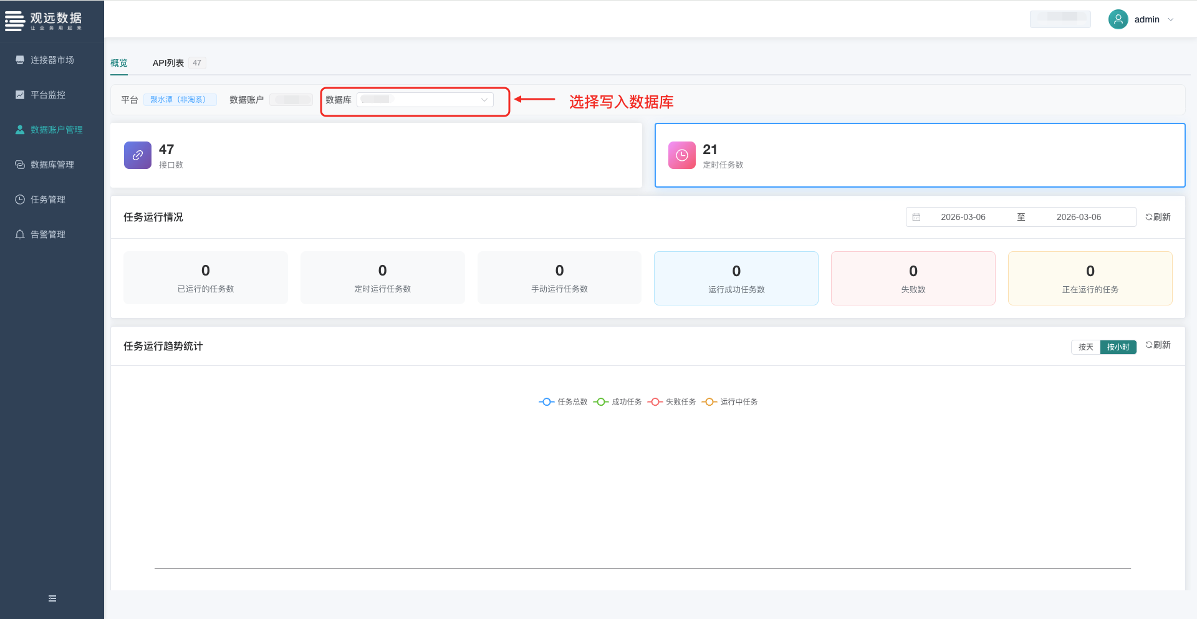Click the 任务管理 clock icon
Image resolution: width=1197 pixels, height=619 pixels.
[x=20, y=199]
